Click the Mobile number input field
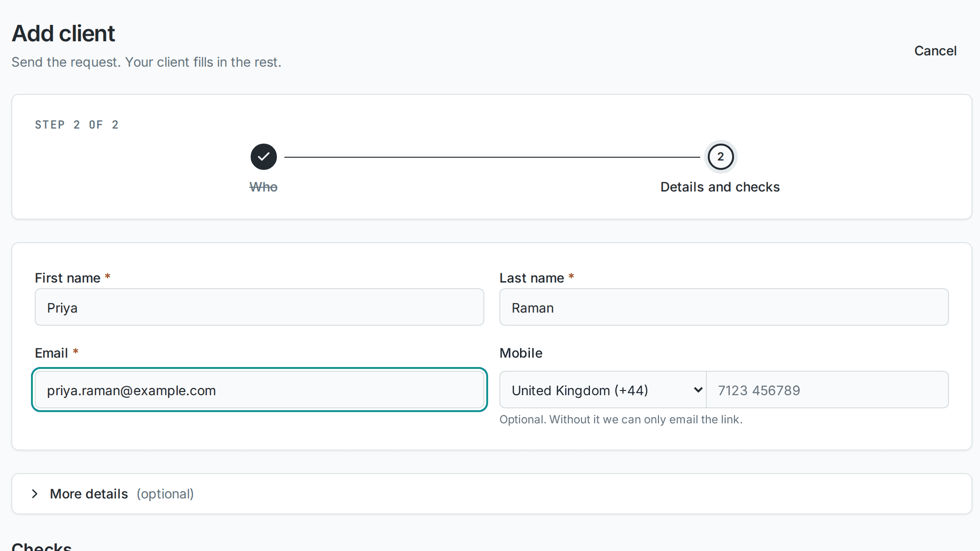The height and width of the screenshot is (551, 980). (827, 390)
